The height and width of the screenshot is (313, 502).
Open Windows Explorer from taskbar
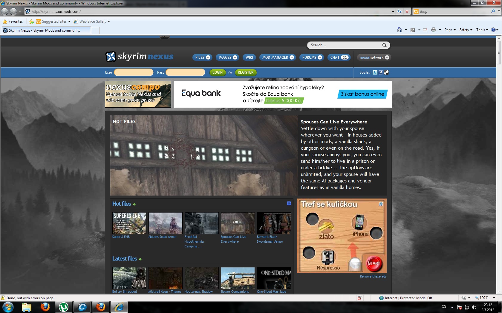click(x=27, y=307)
